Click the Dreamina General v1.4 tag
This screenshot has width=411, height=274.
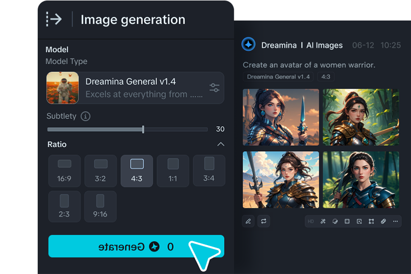point(278,77)
